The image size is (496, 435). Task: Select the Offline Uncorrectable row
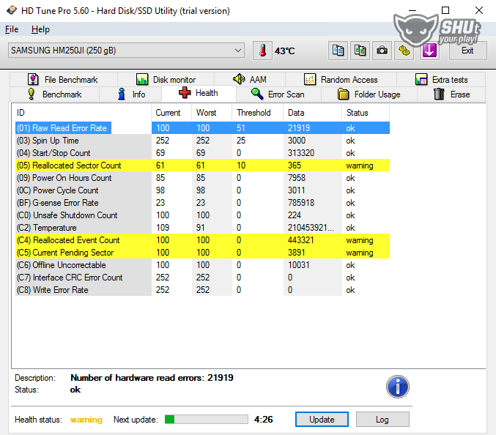[202, 265]
